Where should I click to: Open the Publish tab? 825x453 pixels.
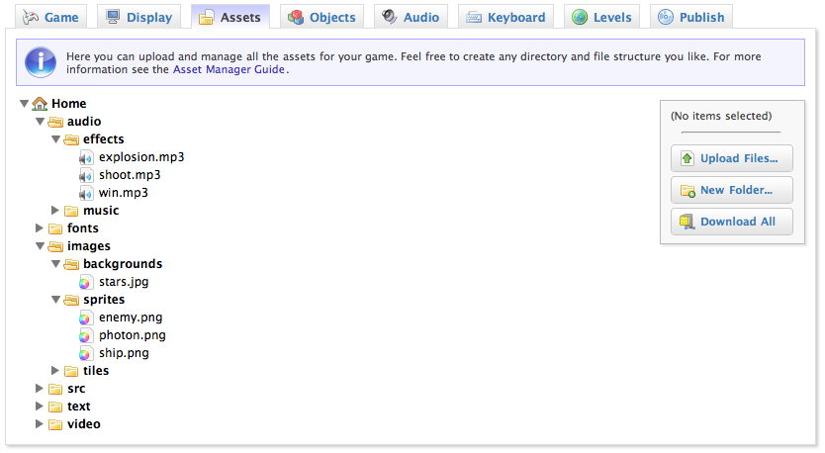click(691, 17)
